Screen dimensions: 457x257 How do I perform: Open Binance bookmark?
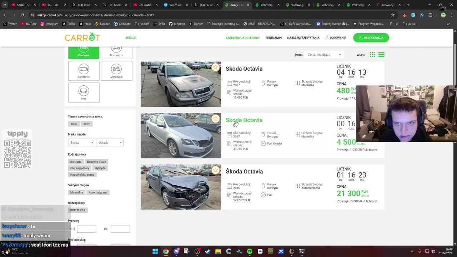[x=102, y=24]
